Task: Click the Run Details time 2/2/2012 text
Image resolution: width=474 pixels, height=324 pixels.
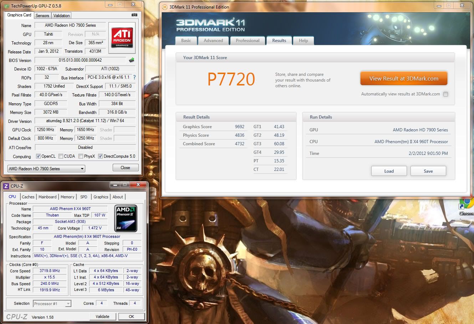Action: click(428, 153)
